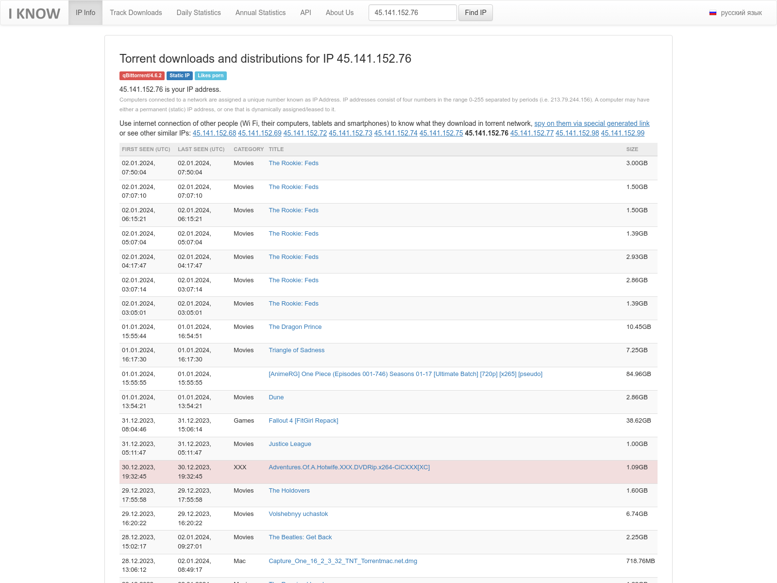This screenshot has height=583, width=777.
Task: Select the bold current IP 45.141.152.76
Action: pos(487,133)
